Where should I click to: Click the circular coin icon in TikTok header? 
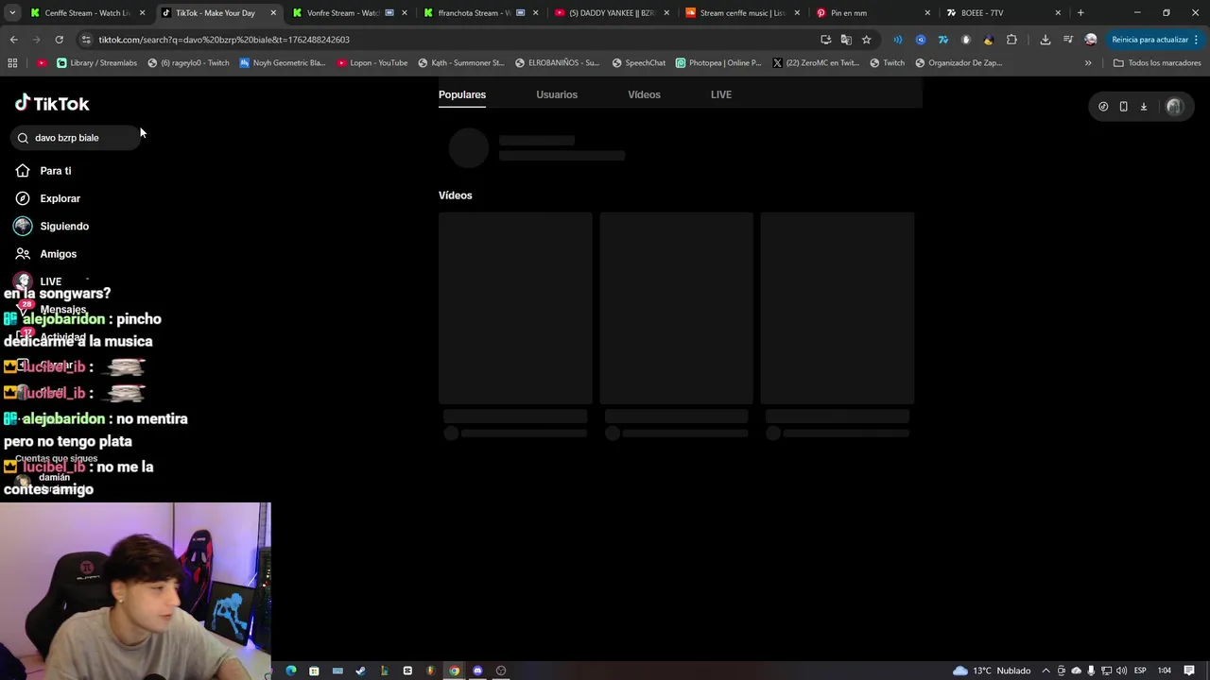(x=1103, y=107)
